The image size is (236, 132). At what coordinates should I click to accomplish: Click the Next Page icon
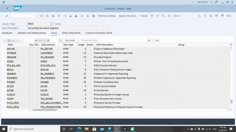(x=163, y=16)
